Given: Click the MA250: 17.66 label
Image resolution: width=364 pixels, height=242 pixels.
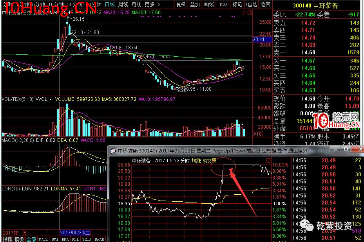Looking at the screenshot, I should (146, 13).
